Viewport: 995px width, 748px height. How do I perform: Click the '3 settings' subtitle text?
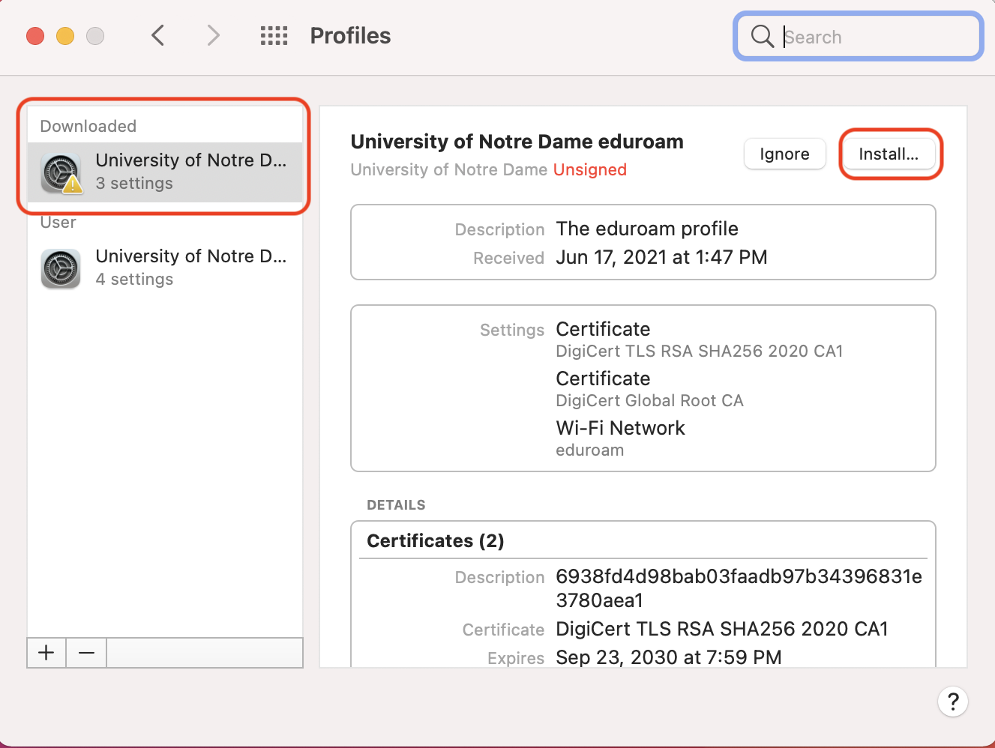tap(134, 184)
